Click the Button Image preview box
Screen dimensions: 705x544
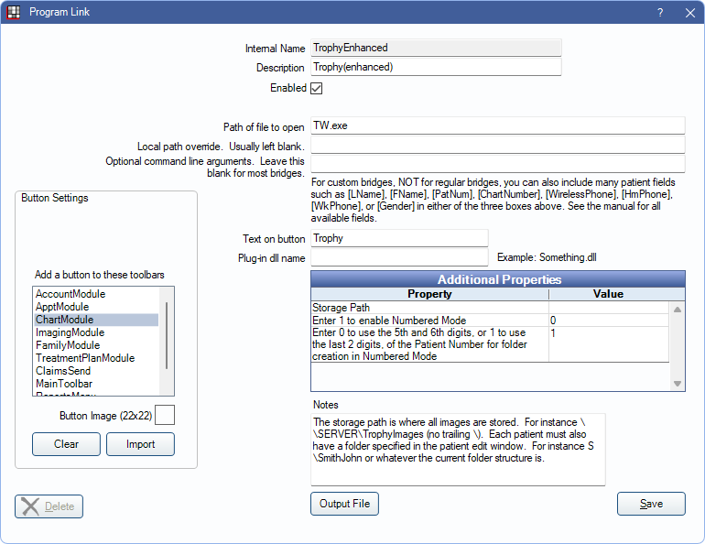click(x=165, y=416)
